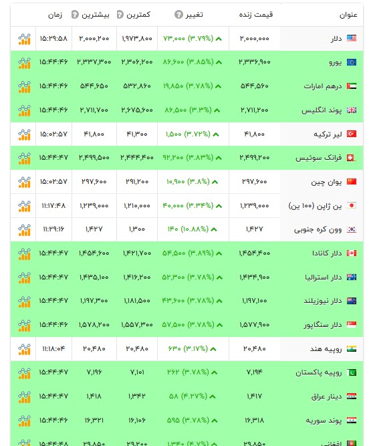
Task: Open the یوان چین currency link
Action: [326, 182]
